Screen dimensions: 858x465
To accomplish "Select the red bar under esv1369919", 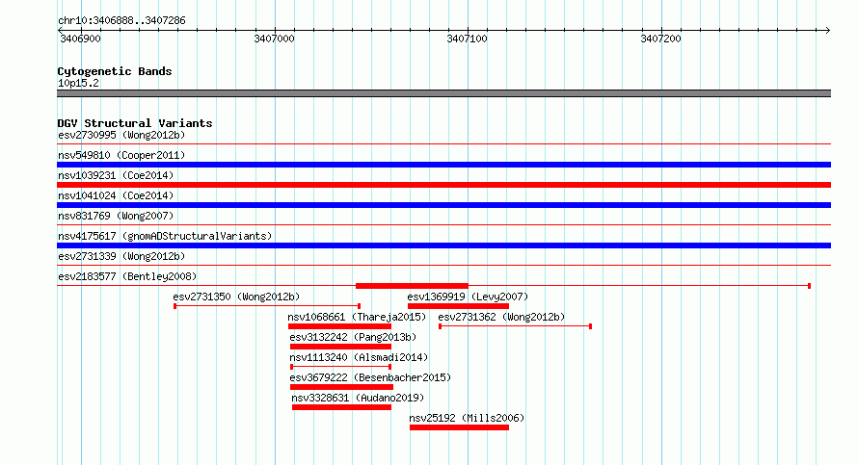I will (459, 306).
